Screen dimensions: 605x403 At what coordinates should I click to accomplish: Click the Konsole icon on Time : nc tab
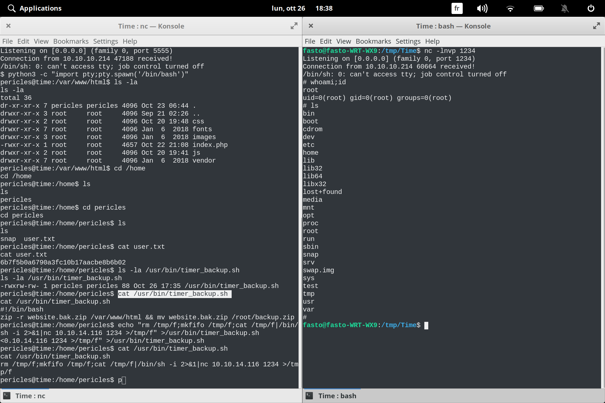[7, 395]
